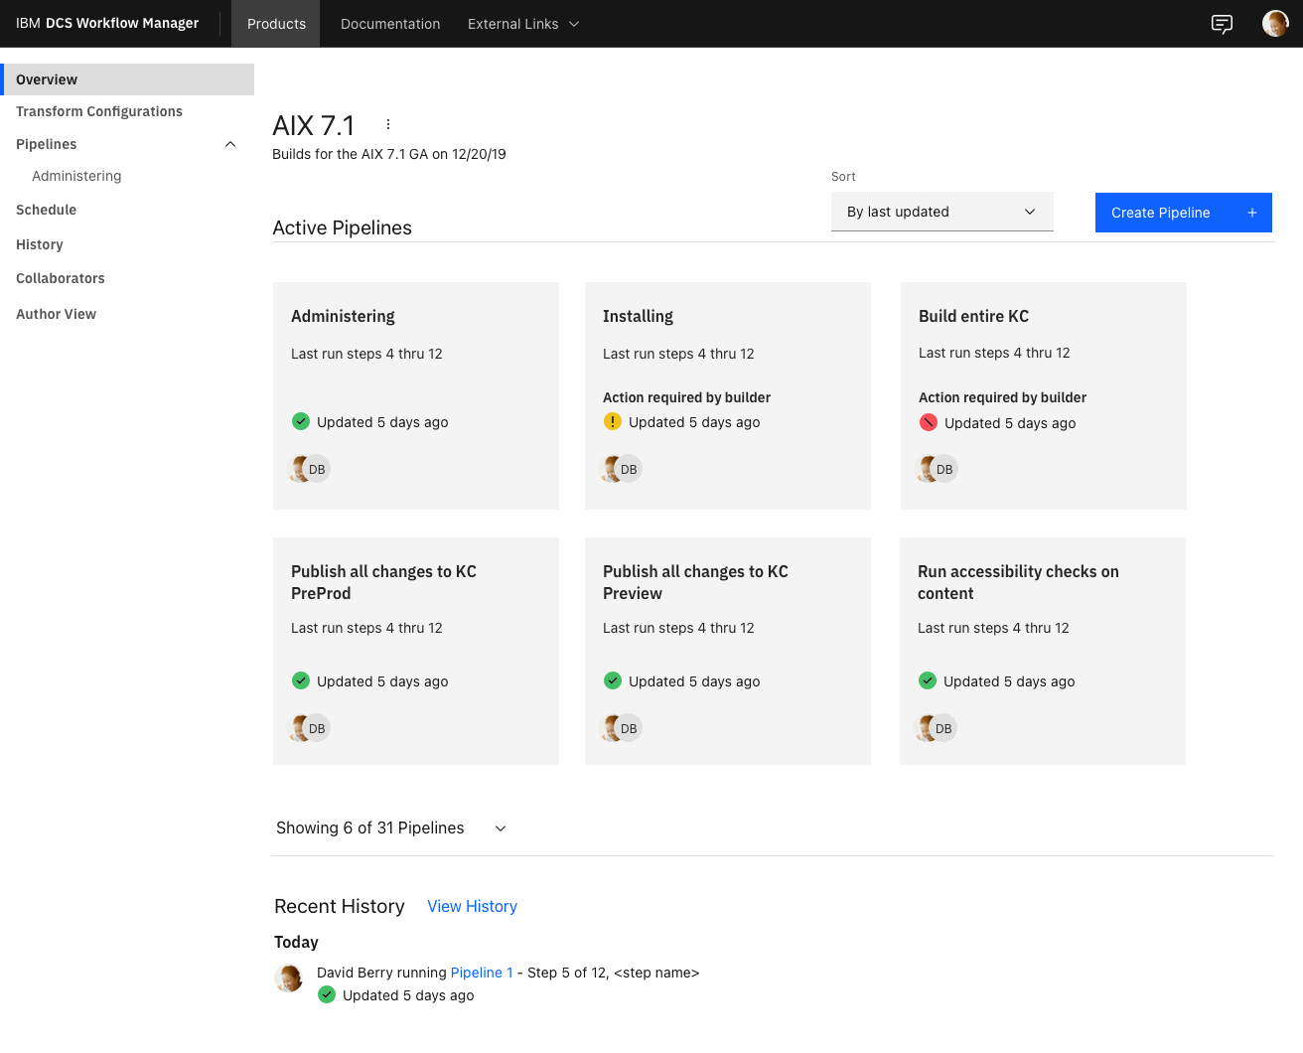The width and height of the screenshot is (1303, 1053).
Task: Open the user profile avatar in header
Action: 1275,24
